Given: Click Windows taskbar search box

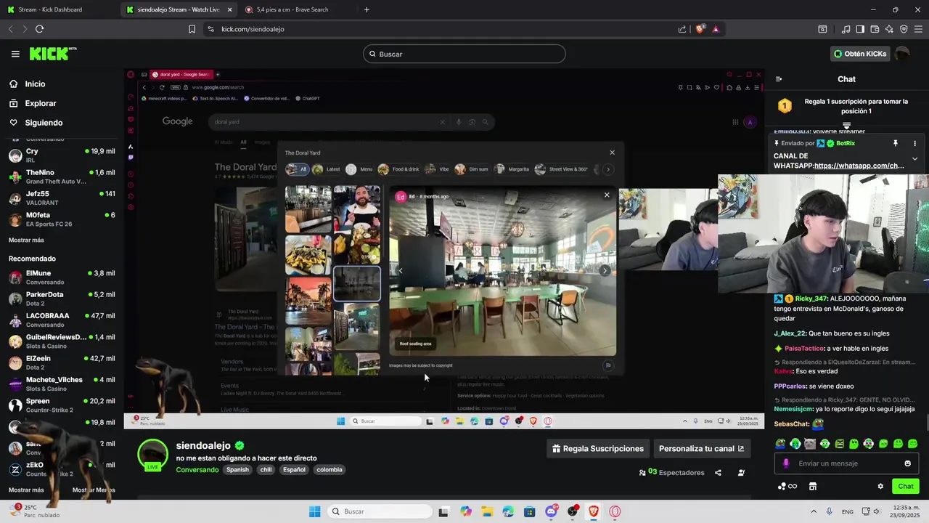Looking at the screenshot, I should (x=379, y=511).
